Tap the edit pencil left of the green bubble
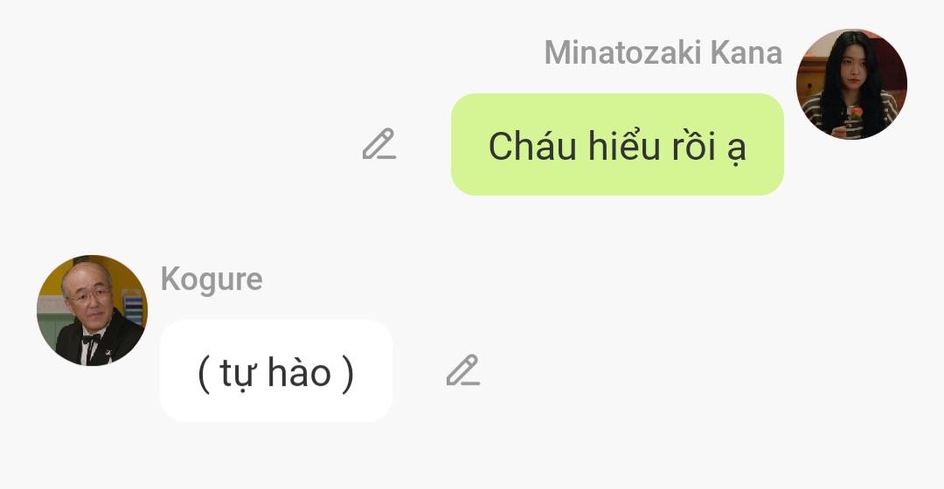This screenshot has width=944, height=489. [x=379, y=144]
